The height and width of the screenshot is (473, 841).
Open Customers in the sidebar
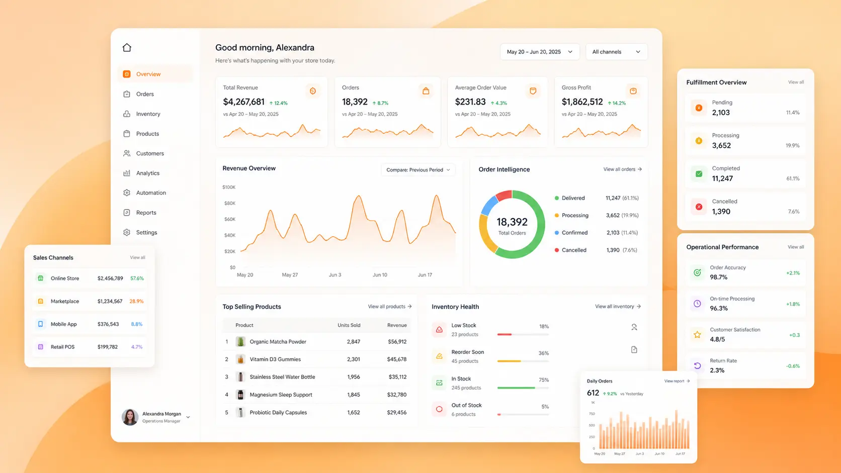155,153
